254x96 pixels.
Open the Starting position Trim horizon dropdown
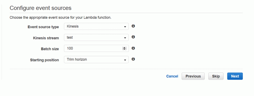(96, 59)
